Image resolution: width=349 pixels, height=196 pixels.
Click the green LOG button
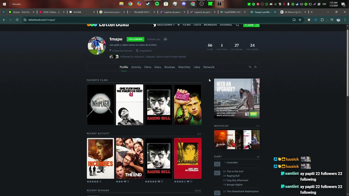[x=249, y=25]
